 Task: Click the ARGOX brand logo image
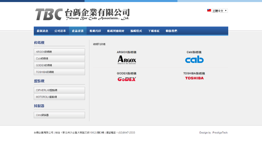tap(127, 60)
